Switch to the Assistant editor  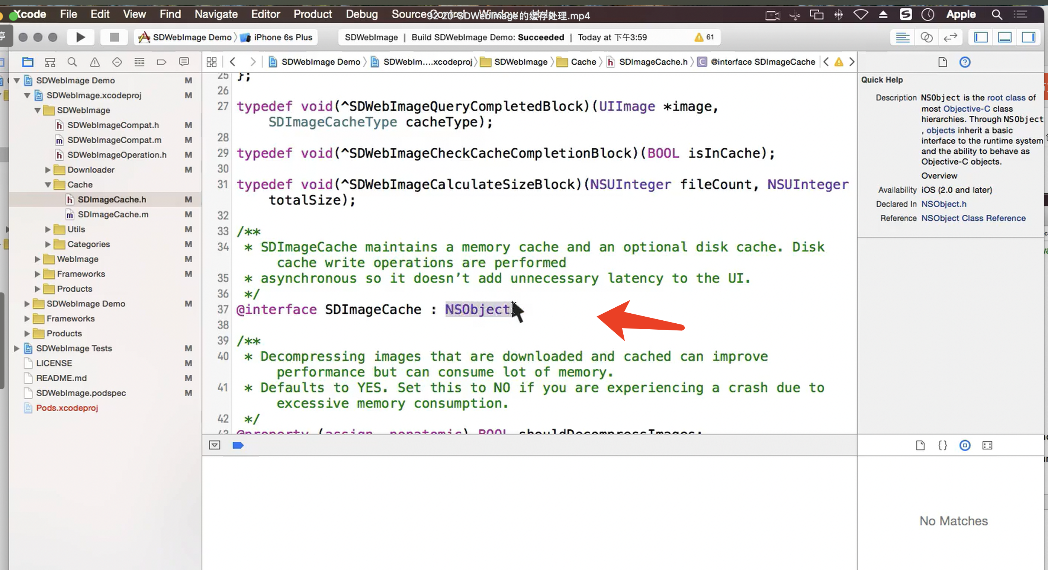pos(926,37)
